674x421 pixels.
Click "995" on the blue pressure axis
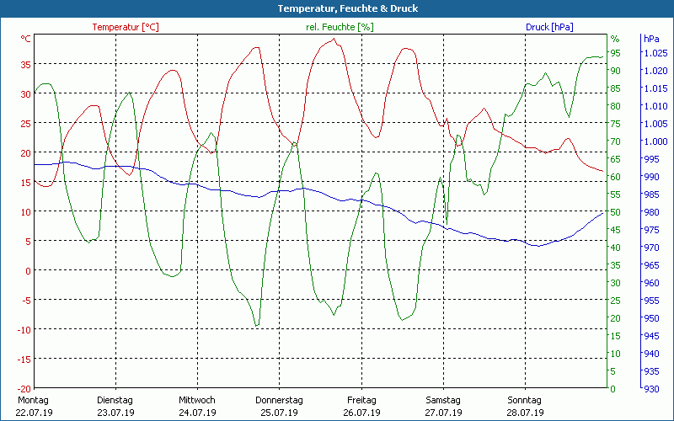(x=651, y=159)
